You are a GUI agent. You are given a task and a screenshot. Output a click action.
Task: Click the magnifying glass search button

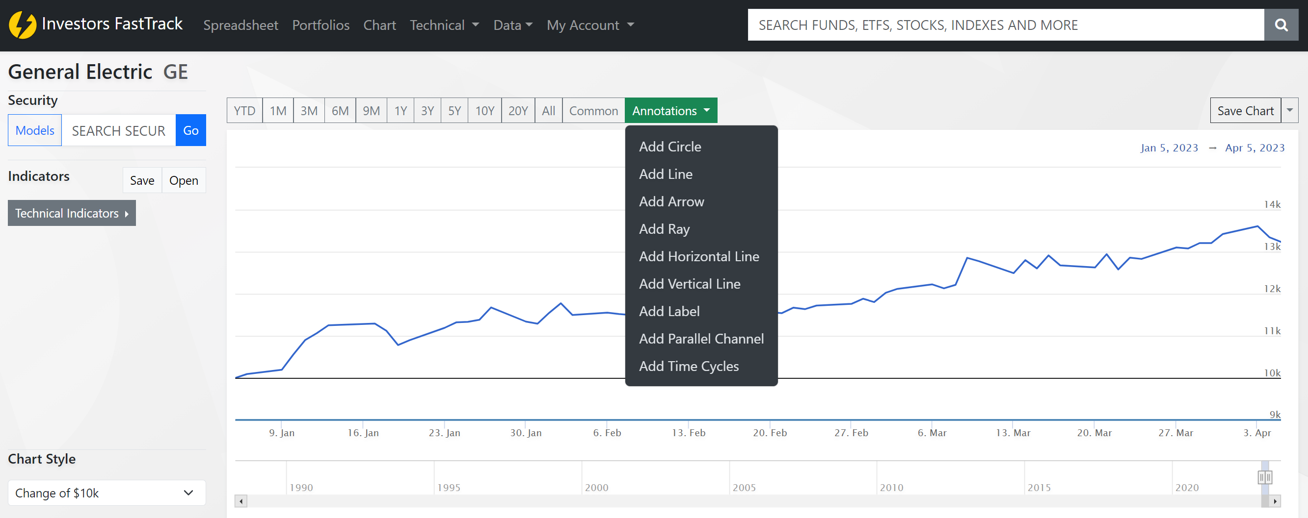pos(1281,25)
